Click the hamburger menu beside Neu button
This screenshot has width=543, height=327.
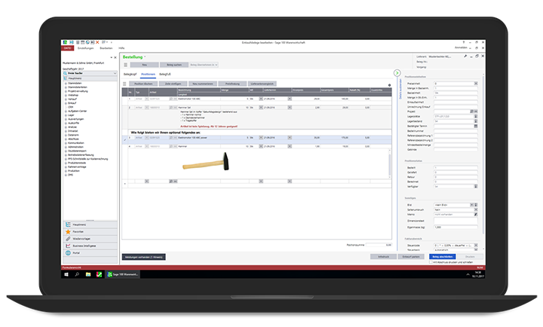point(125,66)
